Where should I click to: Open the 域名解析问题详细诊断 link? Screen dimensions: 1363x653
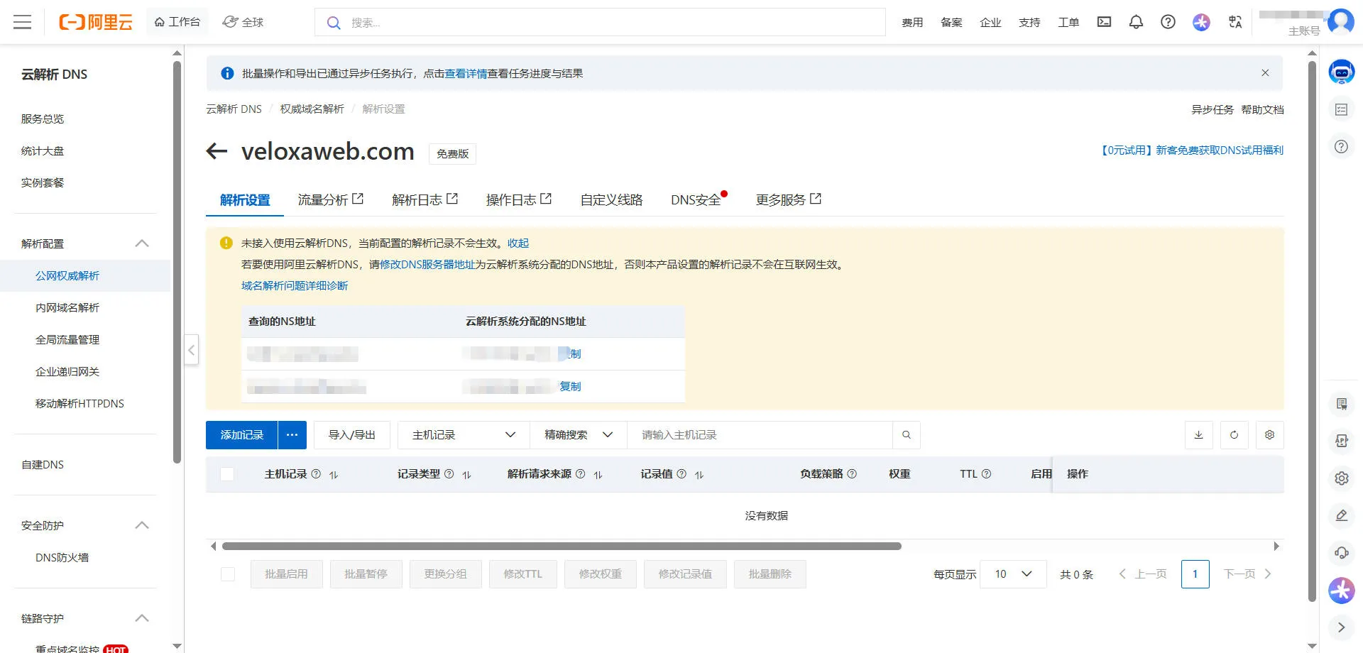pyautogui.click(x=294, y=285)
